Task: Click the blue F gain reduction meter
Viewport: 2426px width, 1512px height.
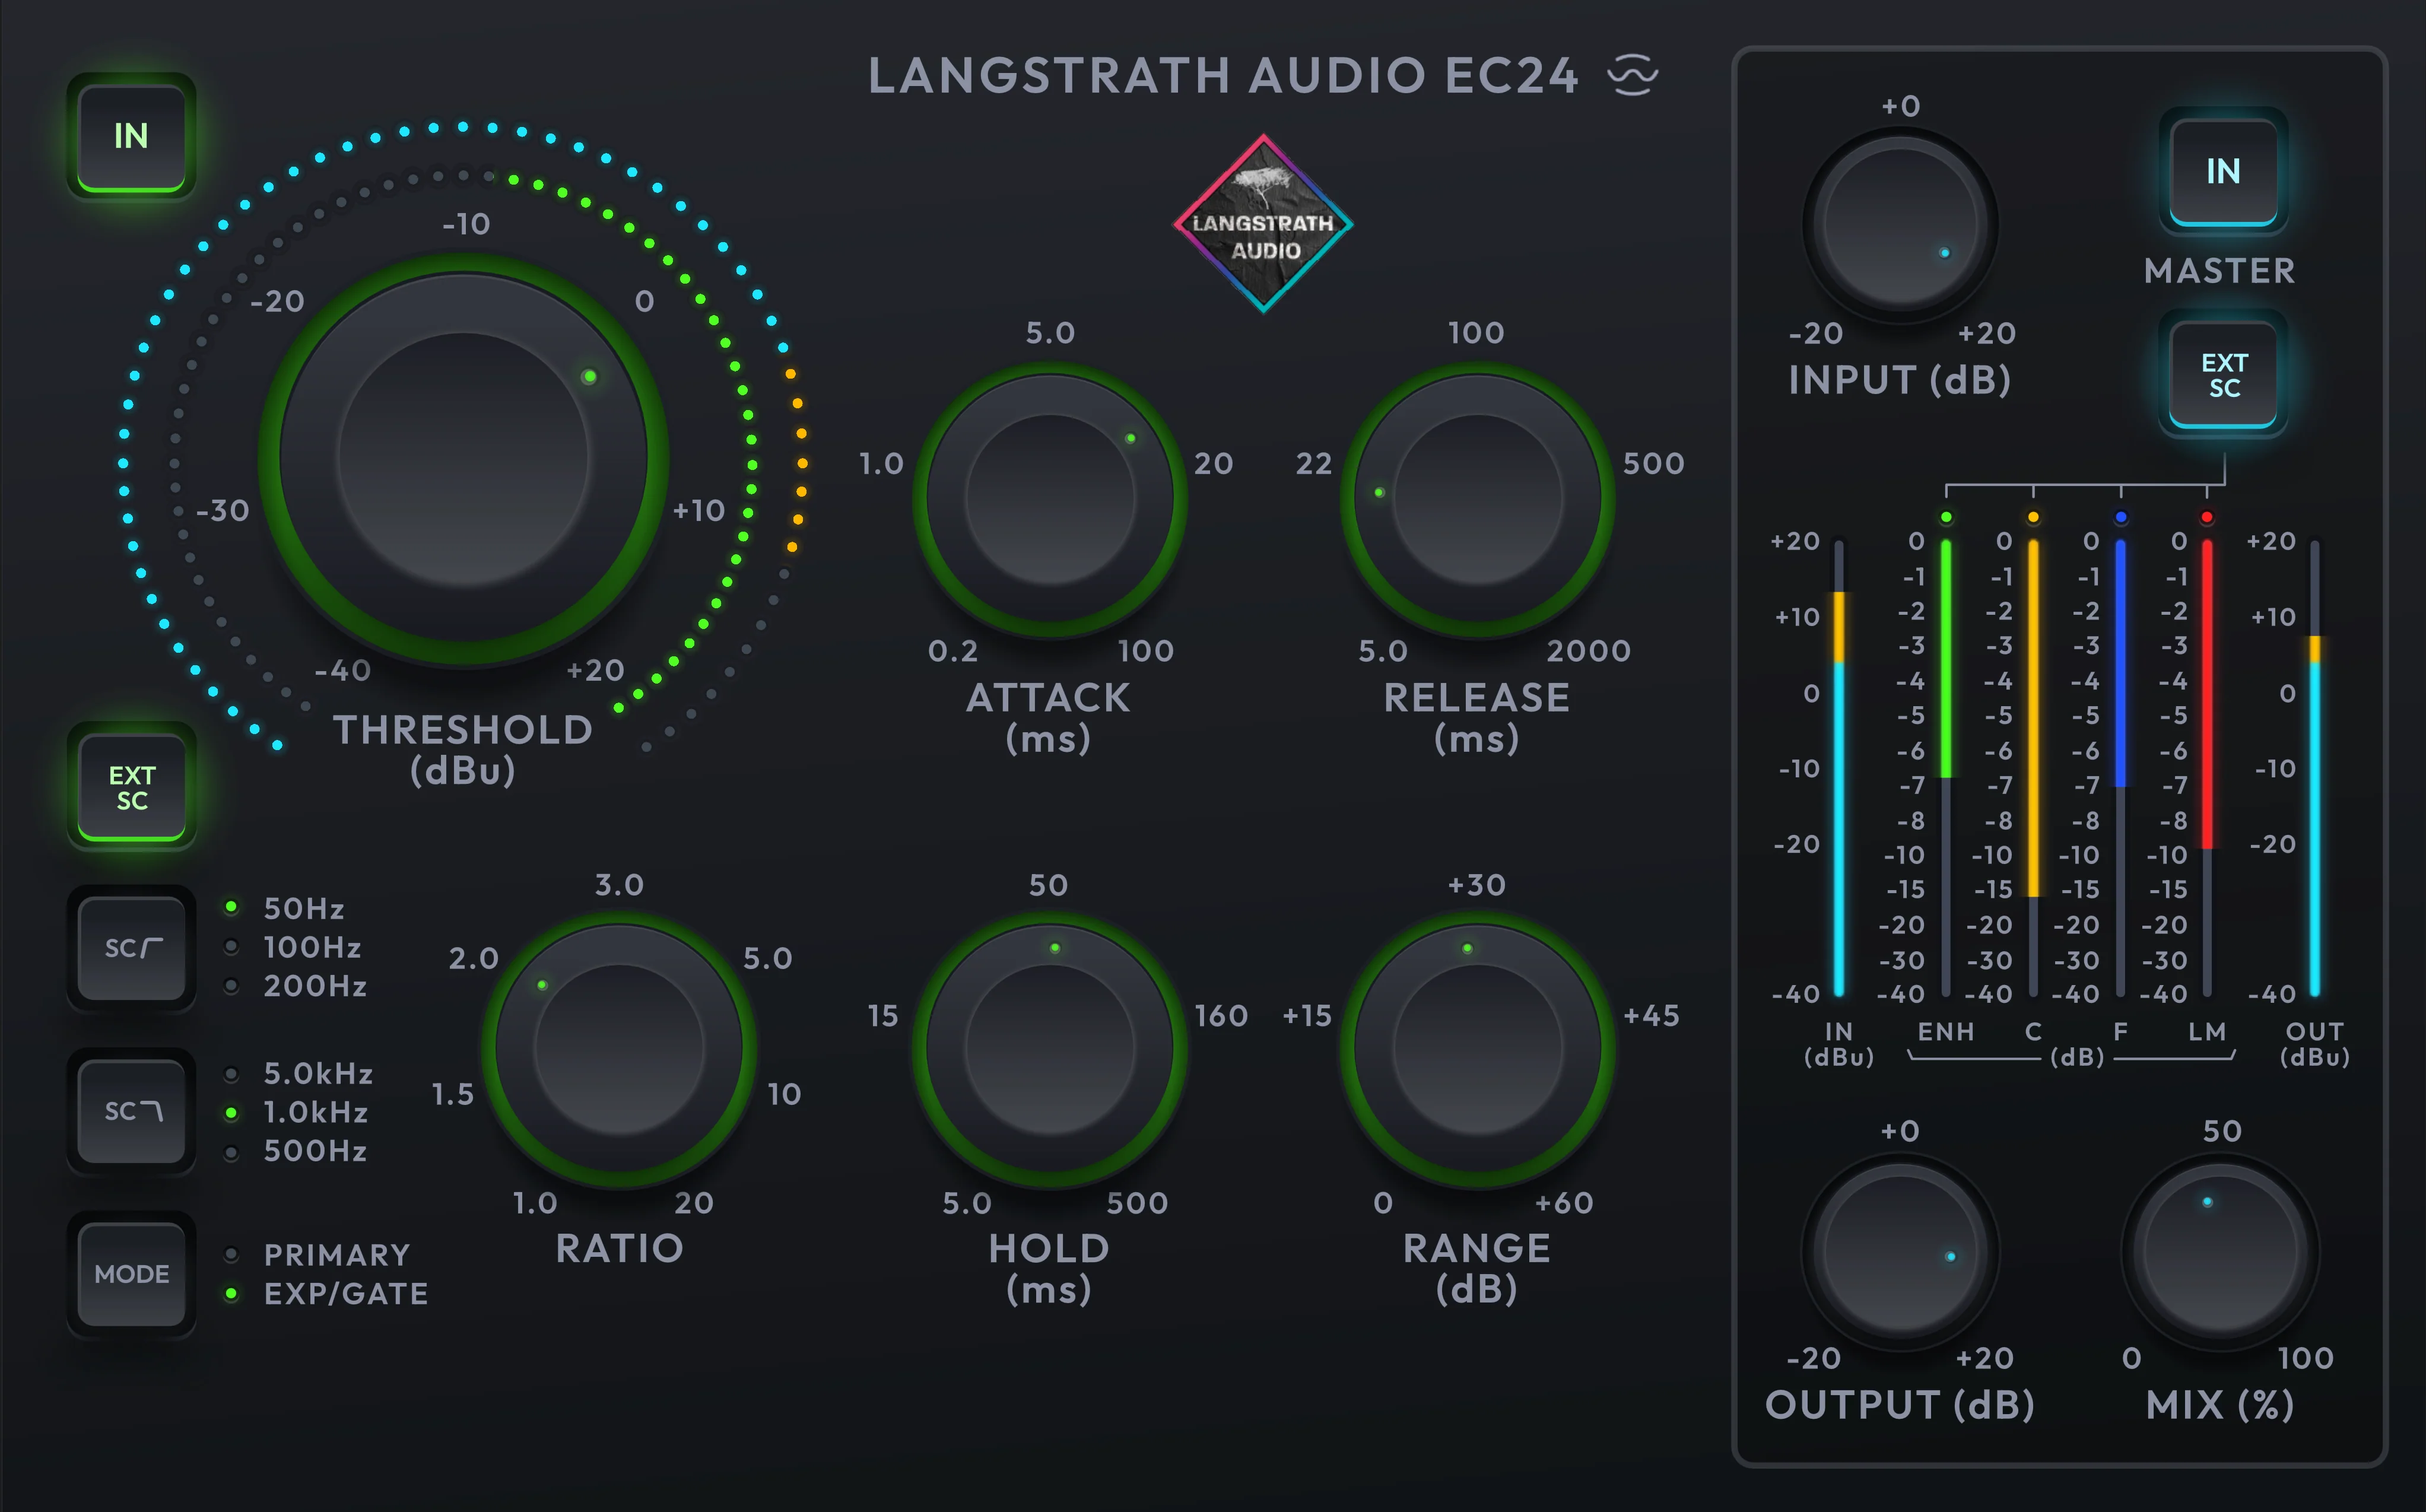Action: pos(2120,767)
